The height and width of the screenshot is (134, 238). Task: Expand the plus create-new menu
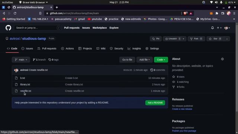pos(219,28)
